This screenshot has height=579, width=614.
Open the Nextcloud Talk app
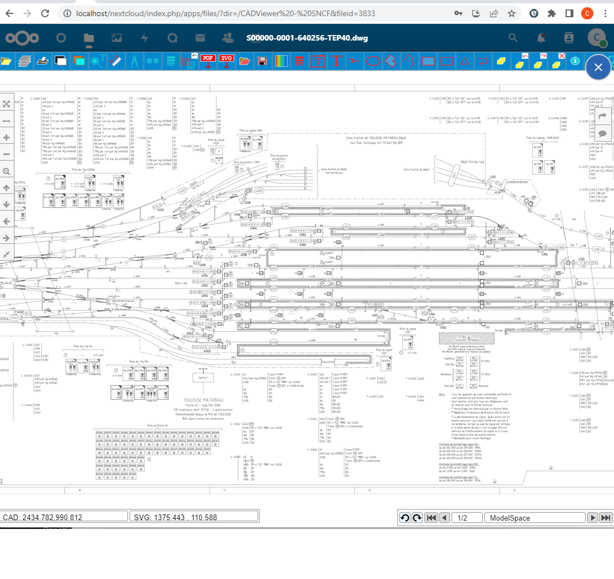pyautogui.click(x=172, y=38)
